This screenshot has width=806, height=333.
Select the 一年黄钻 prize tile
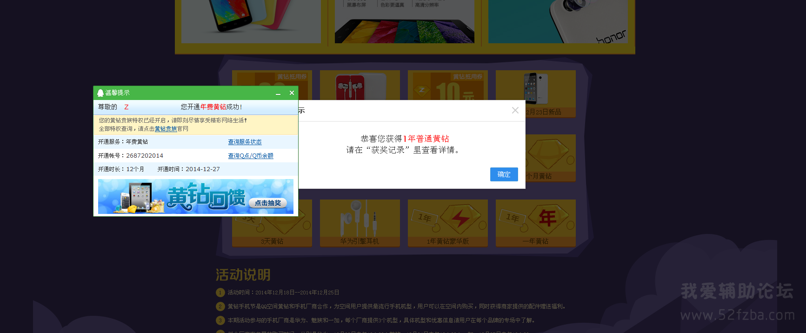535,223
